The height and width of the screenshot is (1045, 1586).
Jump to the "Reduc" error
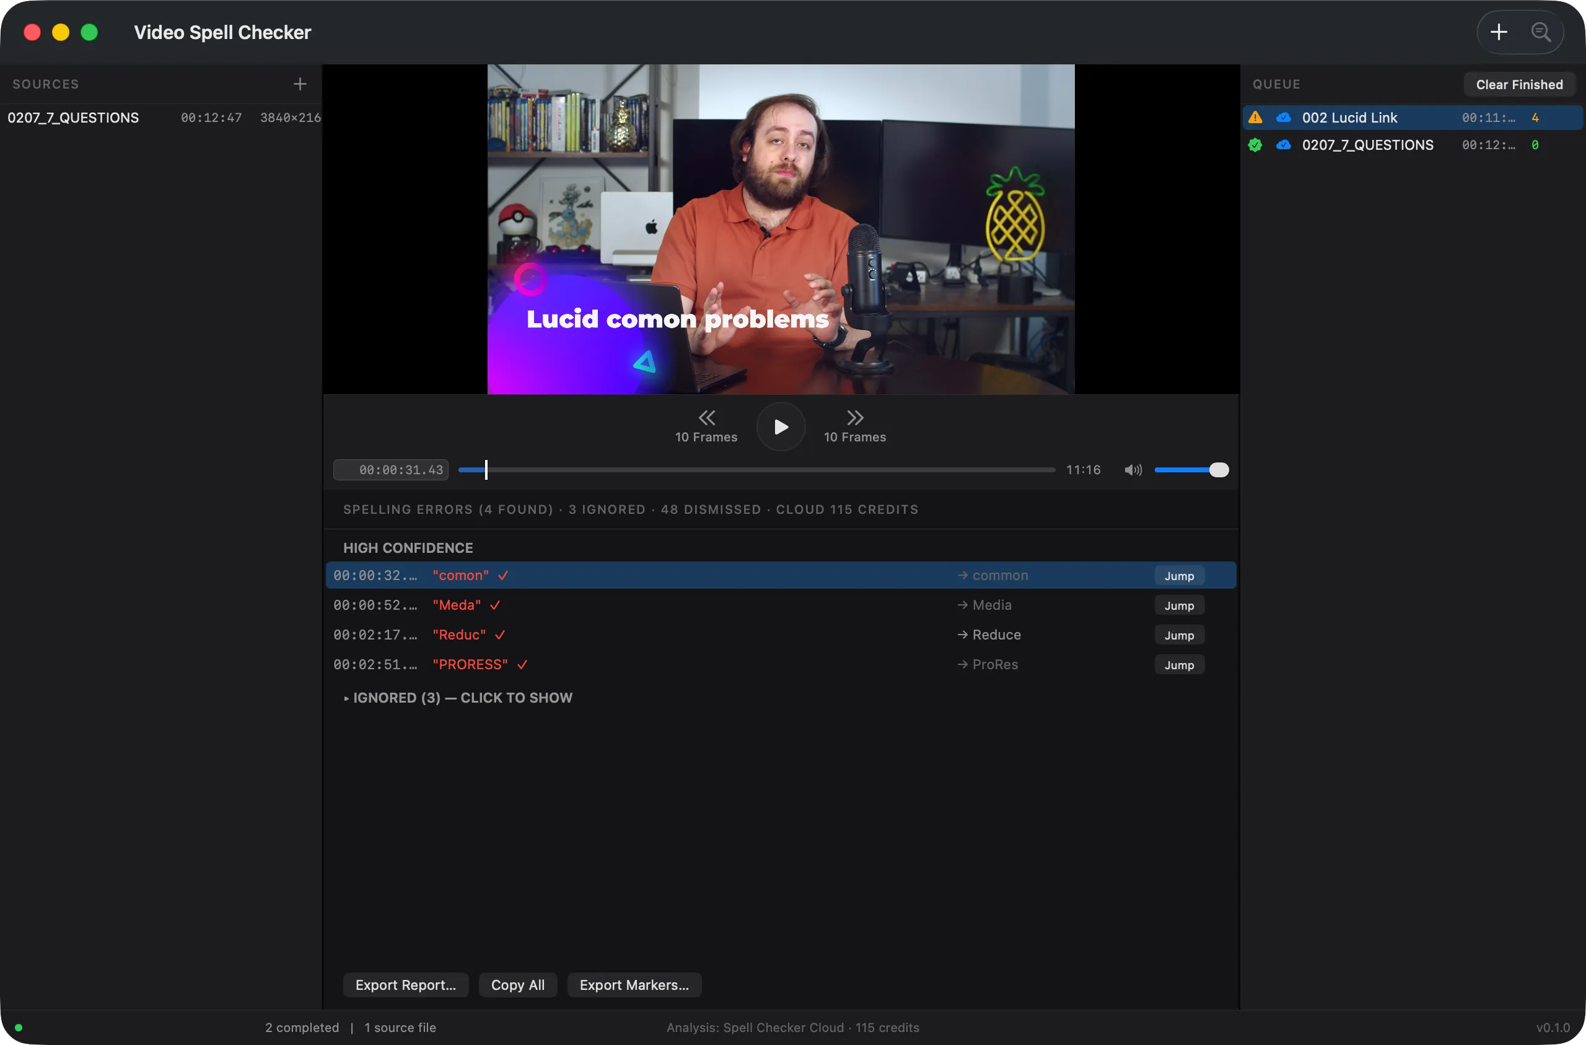pos(1179,635)
